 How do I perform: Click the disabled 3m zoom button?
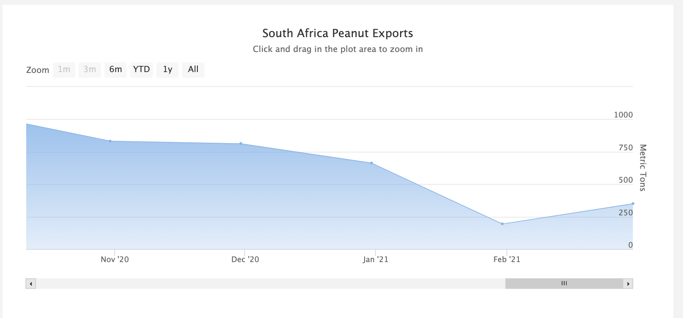coord(90,69)
